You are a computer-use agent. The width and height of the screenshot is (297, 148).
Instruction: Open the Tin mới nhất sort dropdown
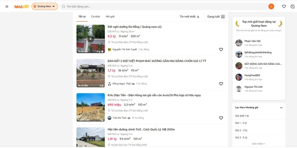[x=190, y=17]
